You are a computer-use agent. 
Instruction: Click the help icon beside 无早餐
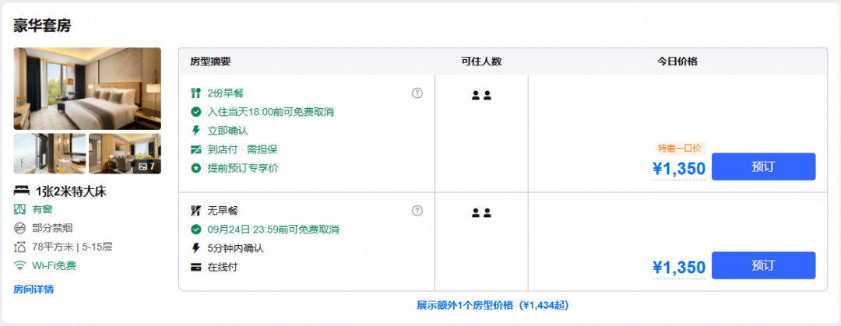(x=417, y=210)
